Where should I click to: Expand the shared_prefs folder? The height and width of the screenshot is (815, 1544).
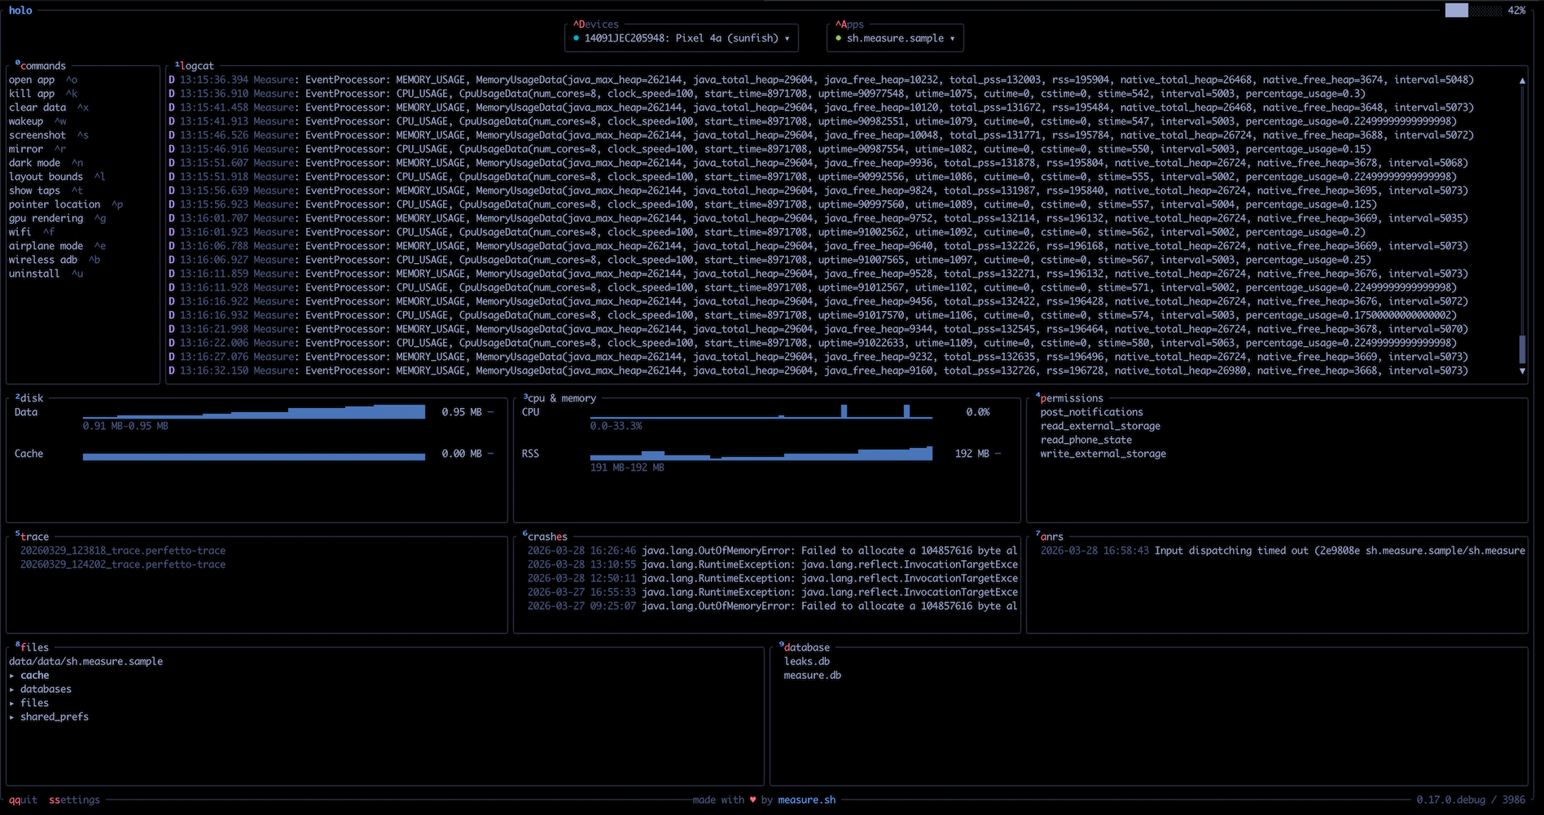click(x=49, y=716)
